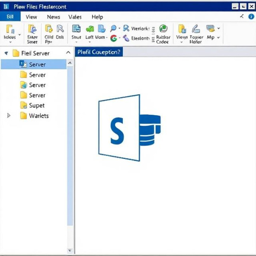Switch to the Plefil Couepticn? tab

pos(99,52)
